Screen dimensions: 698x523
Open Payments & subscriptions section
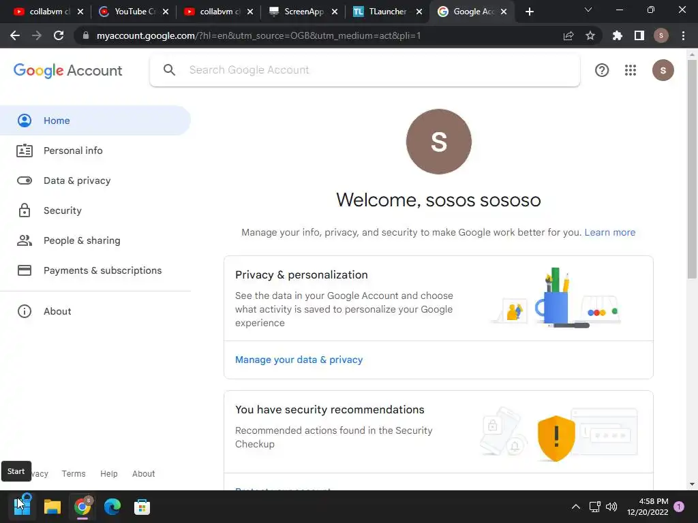point(95,270)
